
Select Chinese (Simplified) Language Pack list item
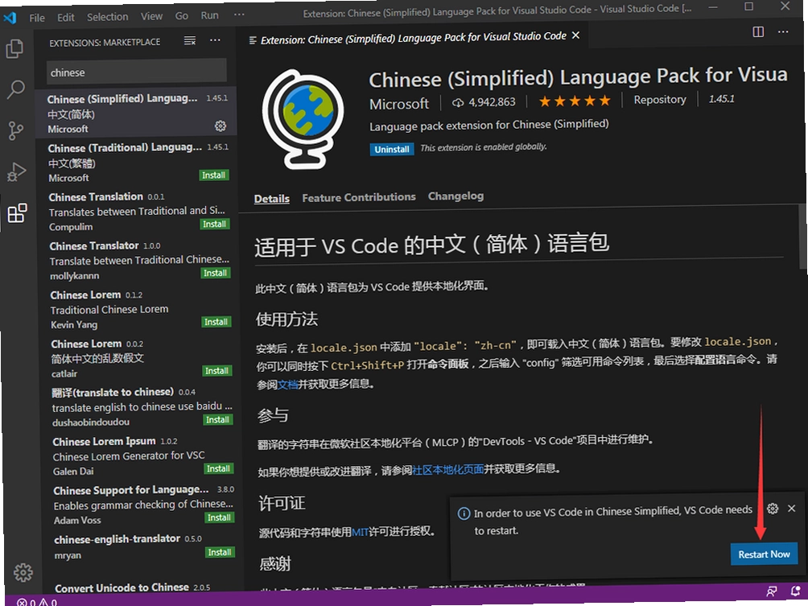pos(136,113)
